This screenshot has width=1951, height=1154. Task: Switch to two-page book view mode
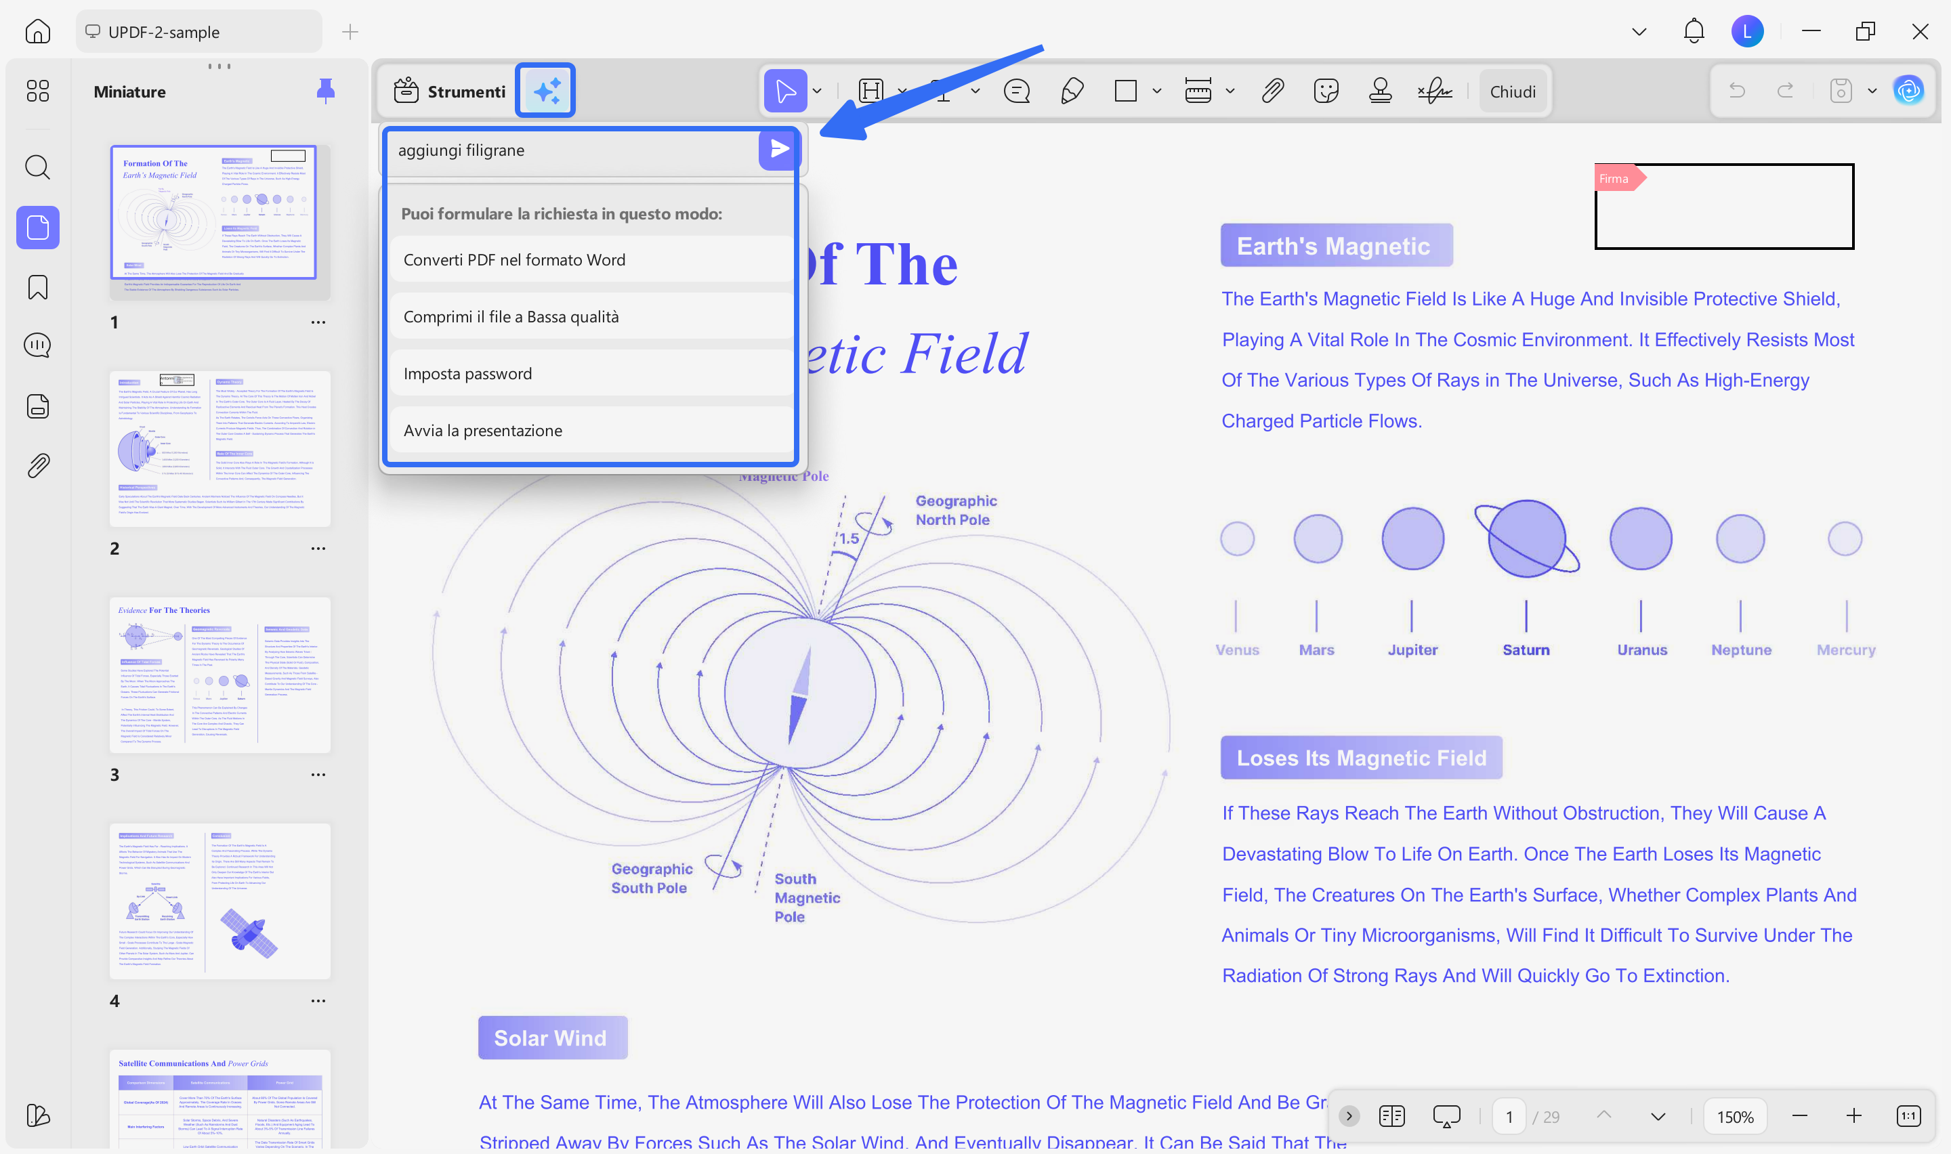click(x=1392, y=1115)
